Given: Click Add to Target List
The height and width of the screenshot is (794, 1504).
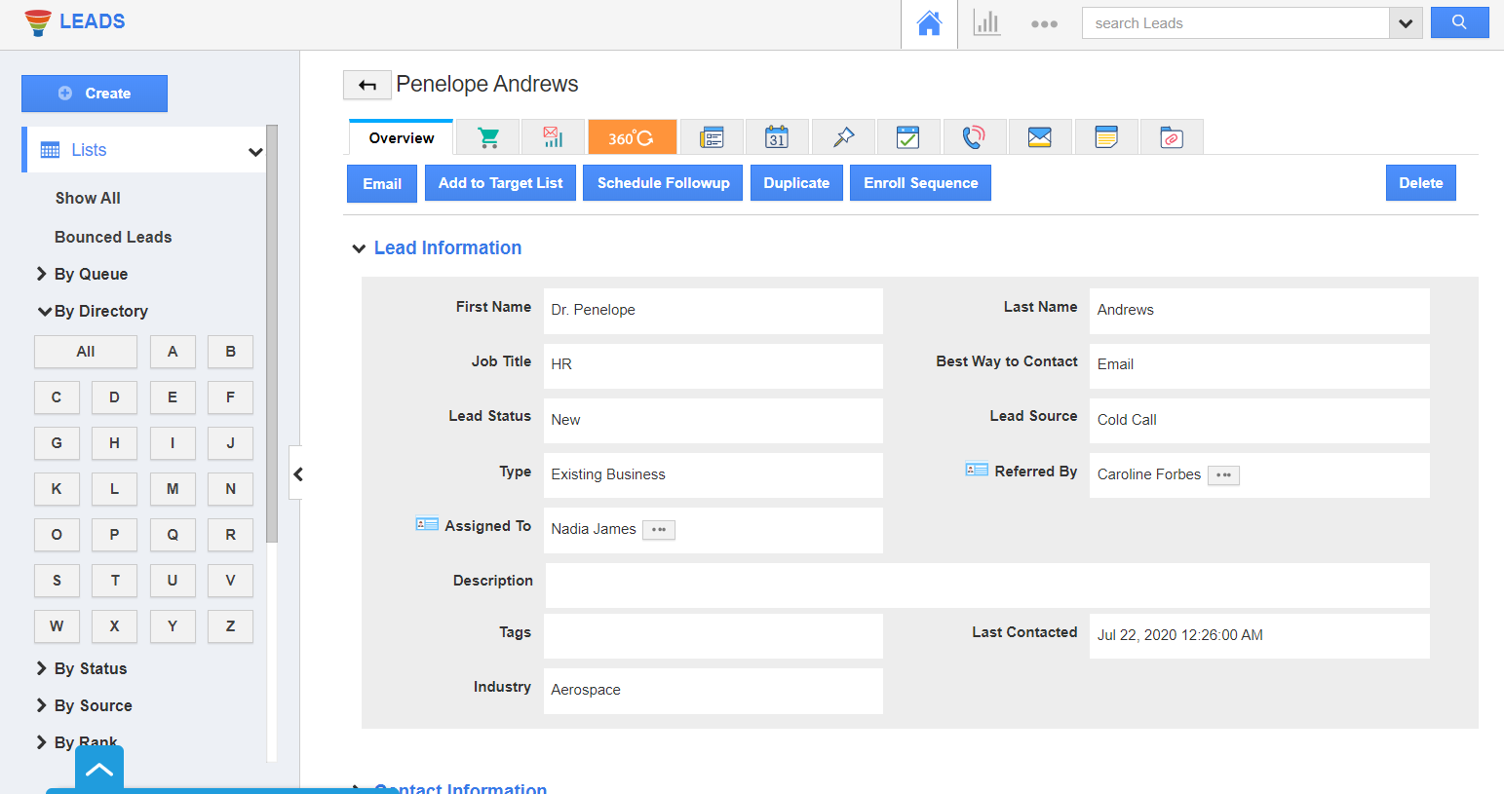Looking at the screenshot, I should 500,183.
